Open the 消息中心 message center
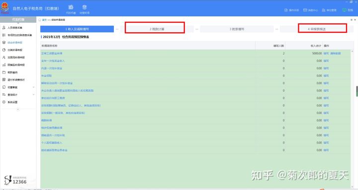This screenshot has height=190, width=358. (310, 10)
